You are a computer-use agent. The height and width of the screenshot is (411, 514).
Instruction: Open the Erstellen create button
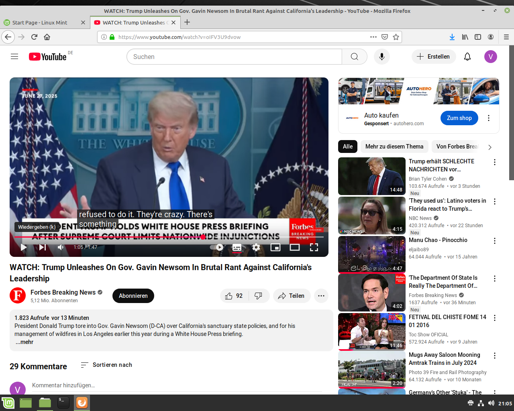[x=434, y=57]
